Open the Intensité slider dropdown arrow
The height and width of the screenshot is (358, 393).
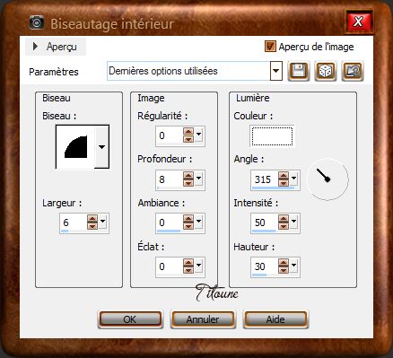click(x=293, y=223)
